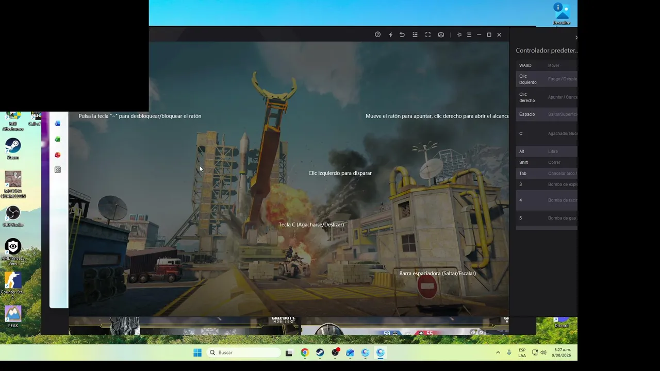Show hidden system tray icons
660x371 pixels.
tap(498, 352)
